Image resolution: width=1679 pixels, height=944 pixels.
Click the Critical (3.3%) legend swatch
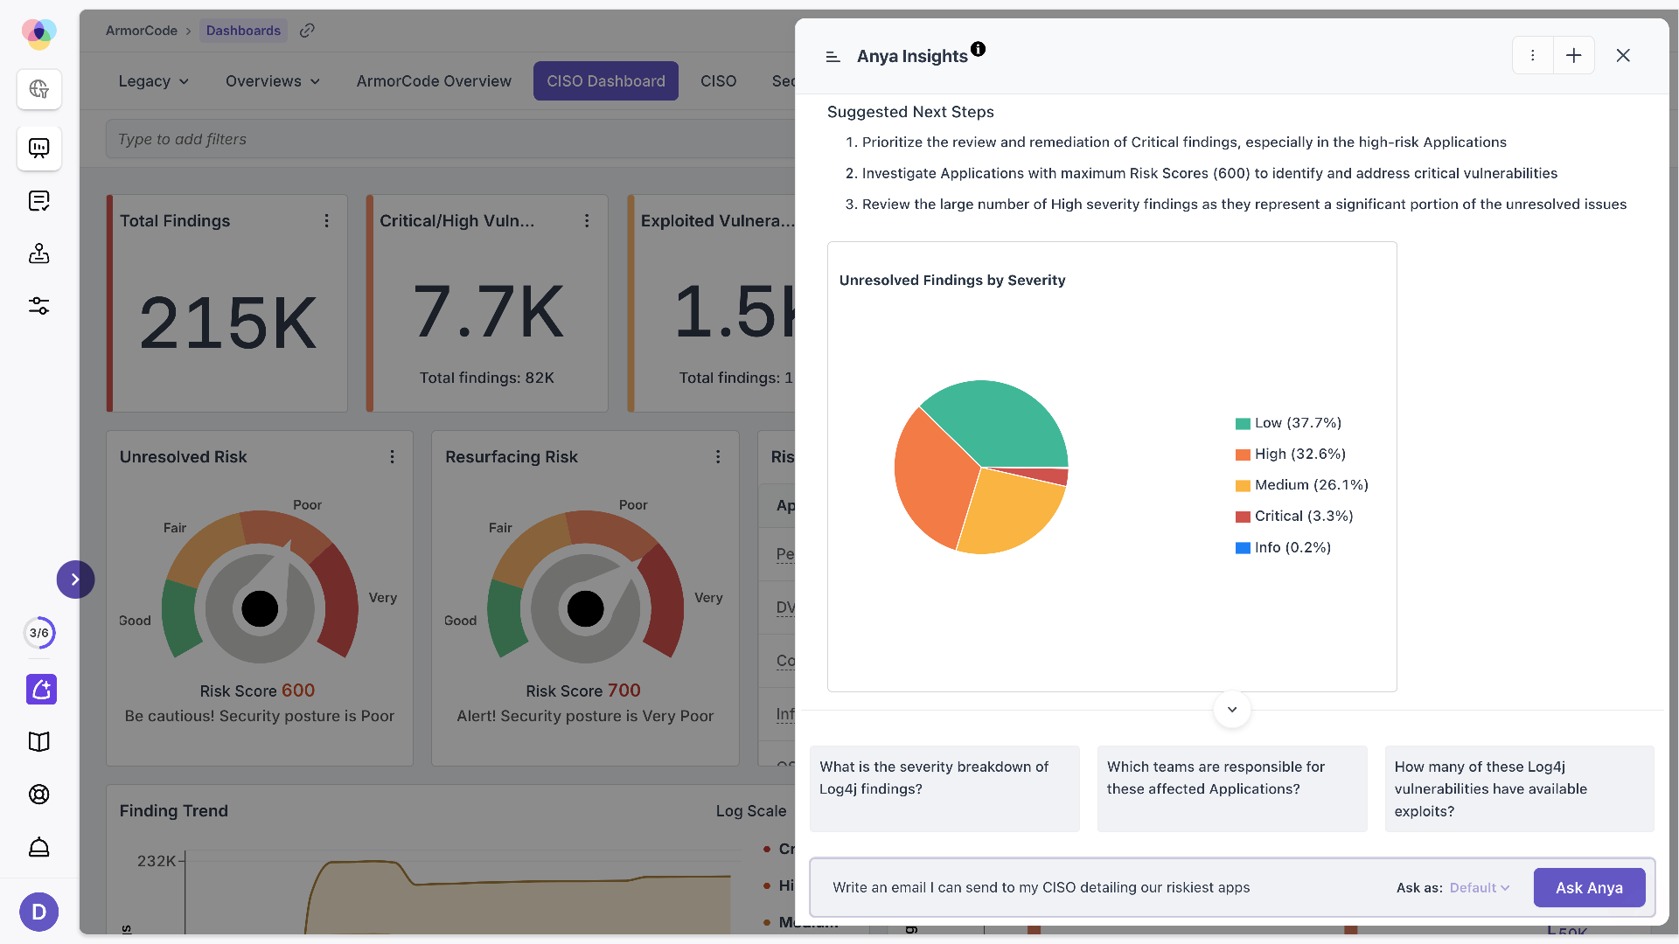(1243, 517)
